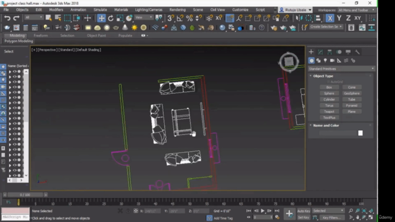Open the Modifiers menu

tap(56, 10)
